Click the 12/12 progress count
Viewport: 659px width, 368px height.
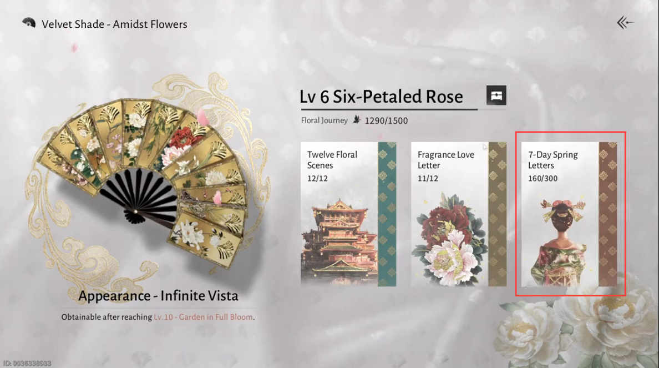pos(317,178)
